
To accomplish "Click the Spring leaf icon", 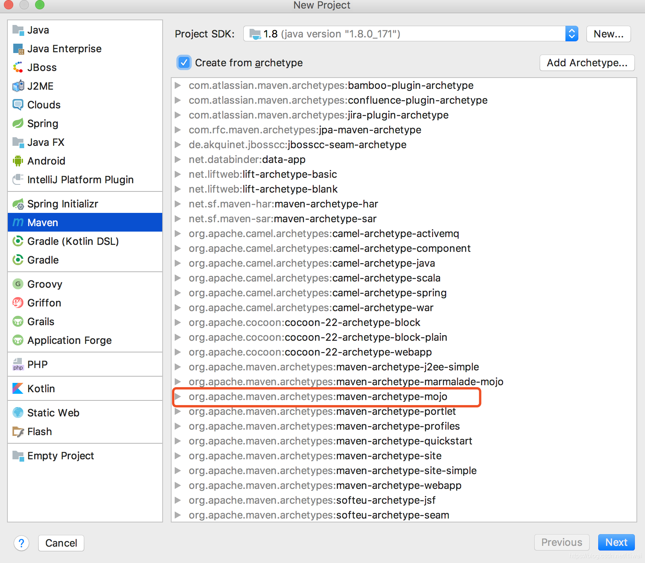I will pyautogui.click(x=18, y=124).
